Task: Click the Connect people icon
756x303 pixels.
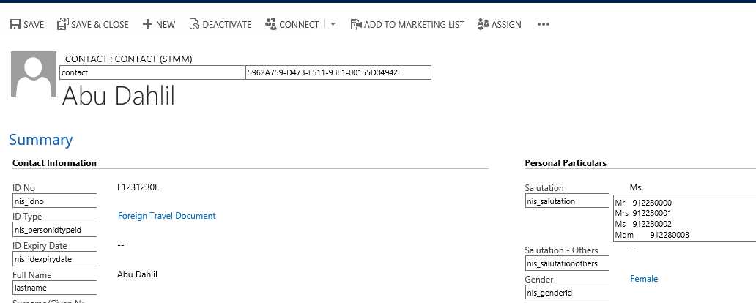Action: (270, 24)
